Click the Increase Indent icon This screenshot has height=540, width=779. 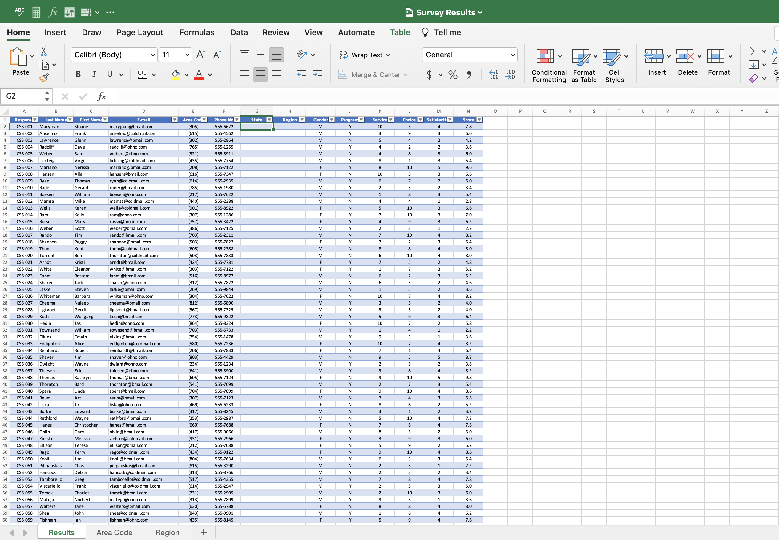coord(317,75)
